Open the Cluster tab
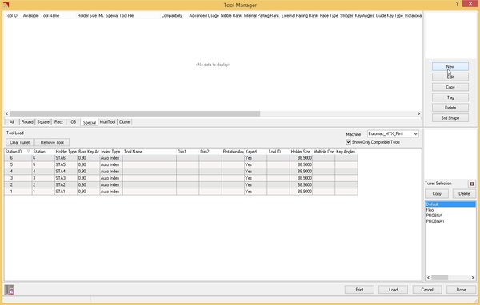Screen dimensions: 480x305 point(125,122)
